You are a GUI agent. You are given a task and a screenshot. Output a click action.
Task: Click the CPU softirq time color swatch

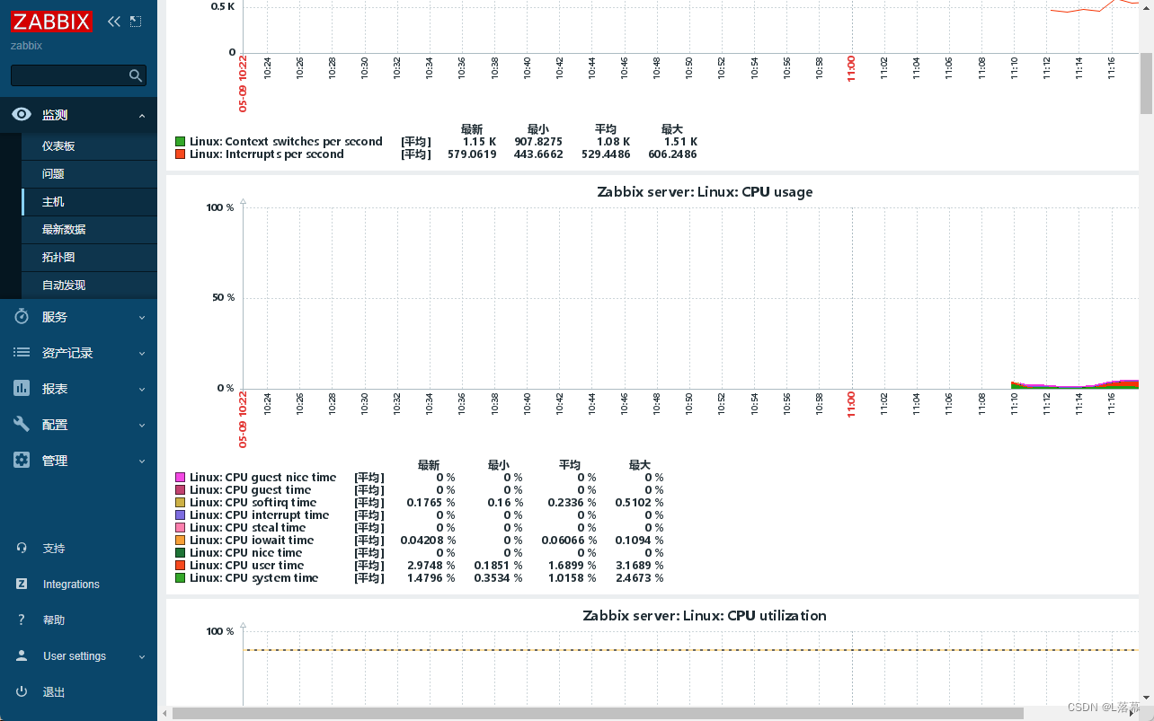coord(181,503)
